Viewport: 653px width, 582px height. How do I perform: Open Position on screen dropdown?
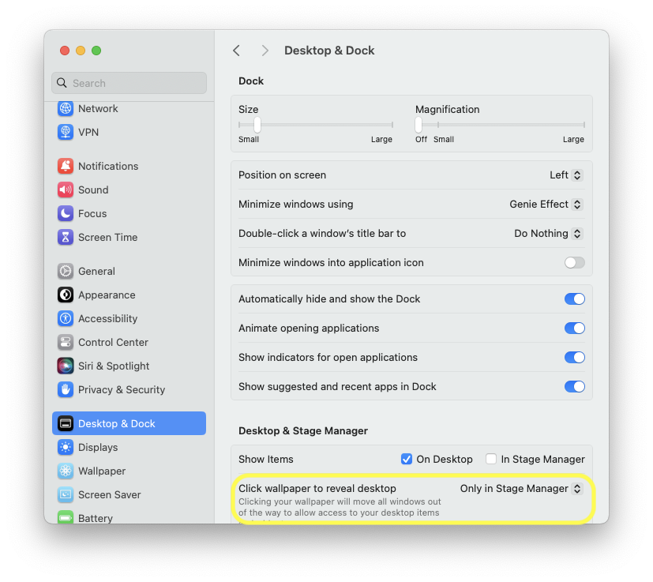[566, 175]
